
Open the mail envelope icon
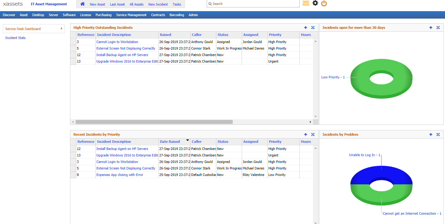pyautogui.click(x=306, y=3)
